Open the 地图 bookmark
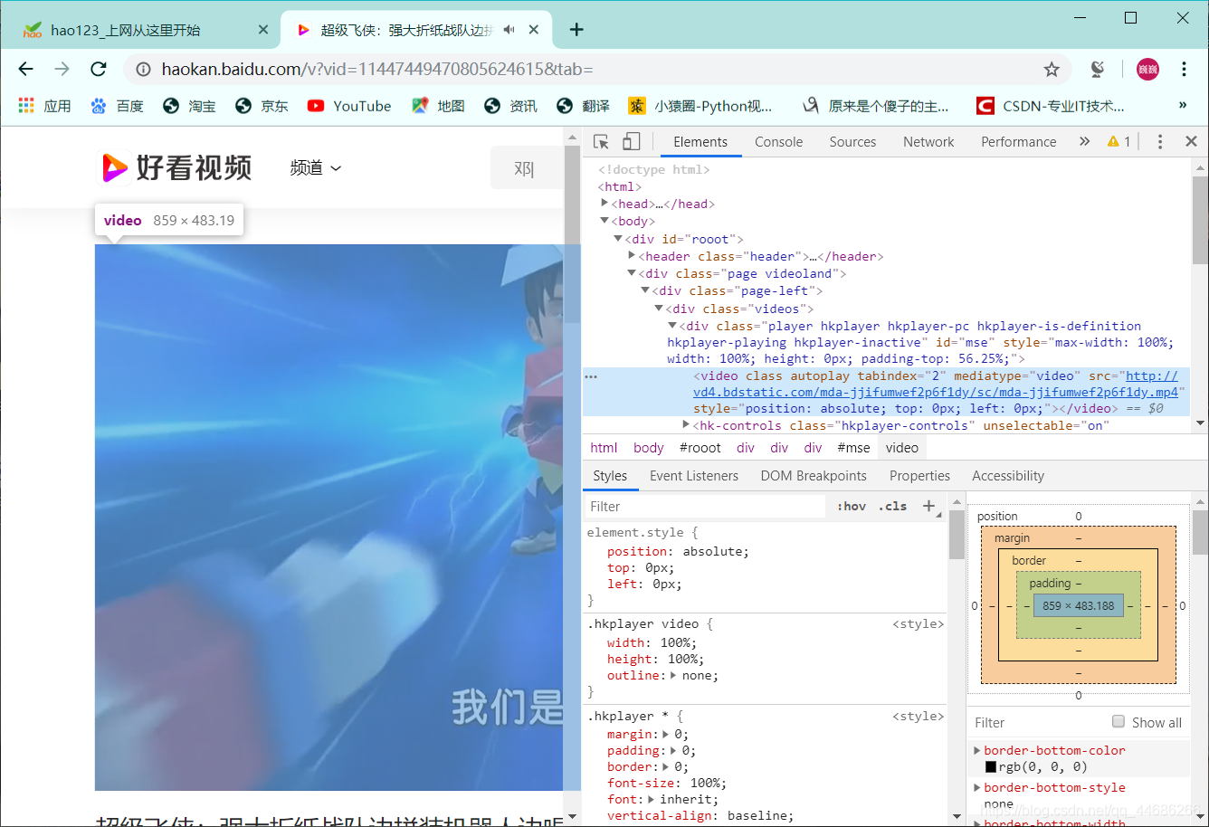Screen dimensions: 1209x827 coord(438,106)
